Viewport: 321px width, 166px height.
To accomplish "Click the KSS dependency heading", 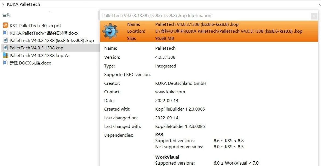I will pos(159,135).
